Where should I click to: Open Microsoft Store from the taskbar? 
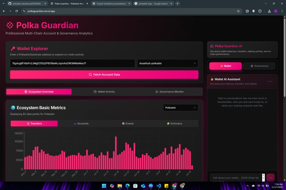pos(135,186)
